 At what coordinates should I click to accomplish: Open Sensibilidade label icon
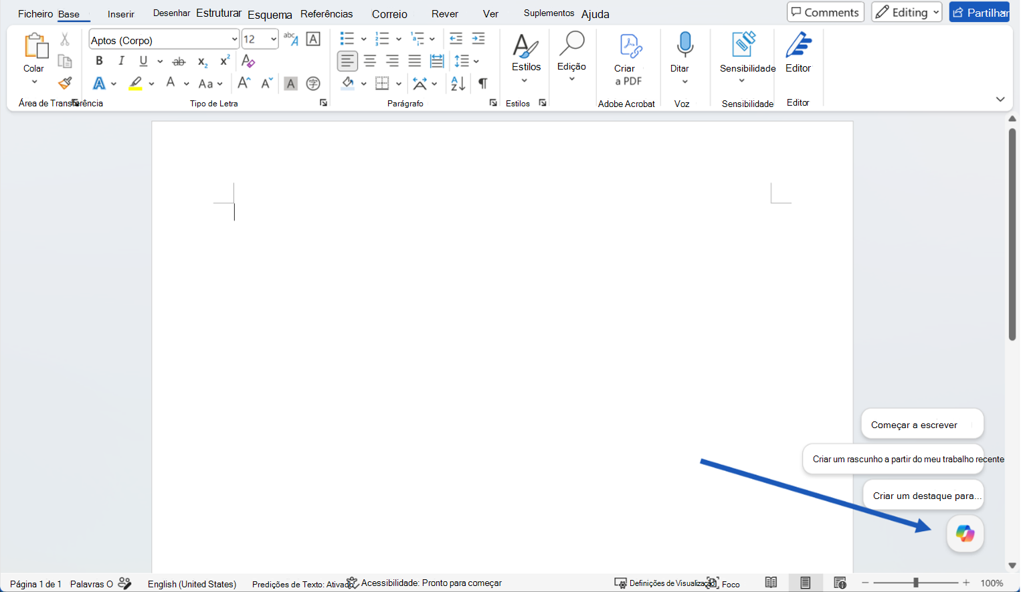[744, 45]
